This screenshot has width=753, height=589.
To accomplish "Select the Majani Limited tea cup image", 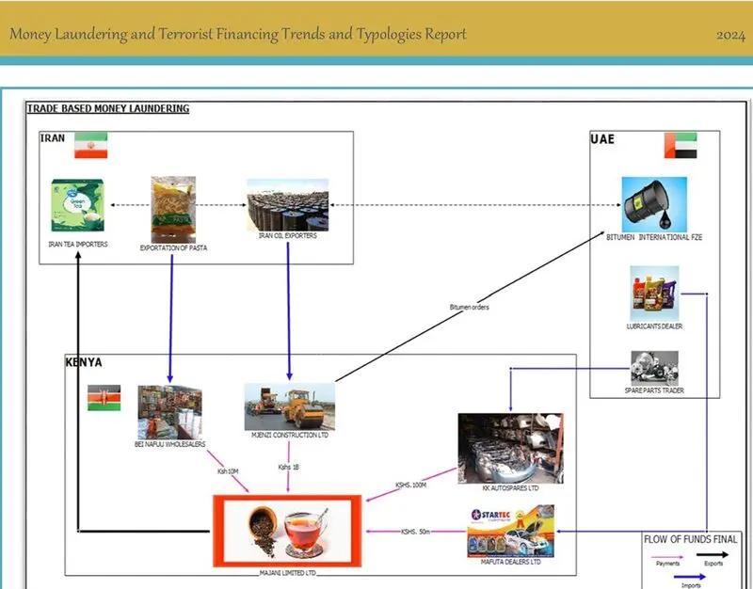I will click(287, 531).
